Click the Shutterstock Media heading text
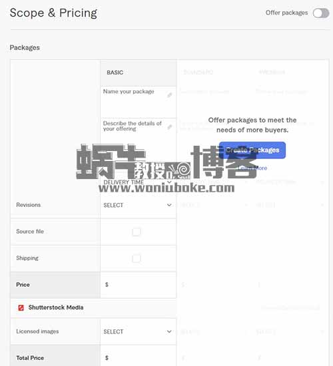Viewport: 333px width, 366px height. (x=56, y=307)
